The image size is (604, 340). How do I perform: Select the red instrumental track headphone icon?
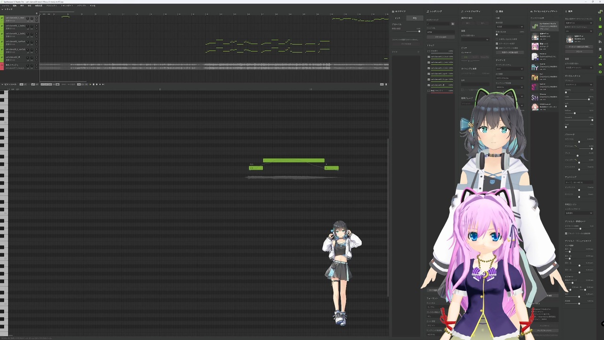[2, 66]
